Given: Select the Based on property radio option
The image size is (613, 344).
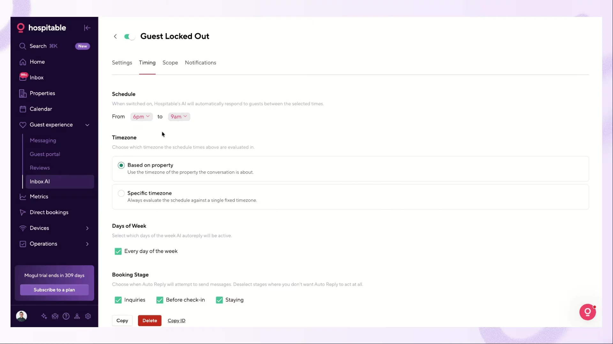Looking at the screenshot, I should coord(121,165).
